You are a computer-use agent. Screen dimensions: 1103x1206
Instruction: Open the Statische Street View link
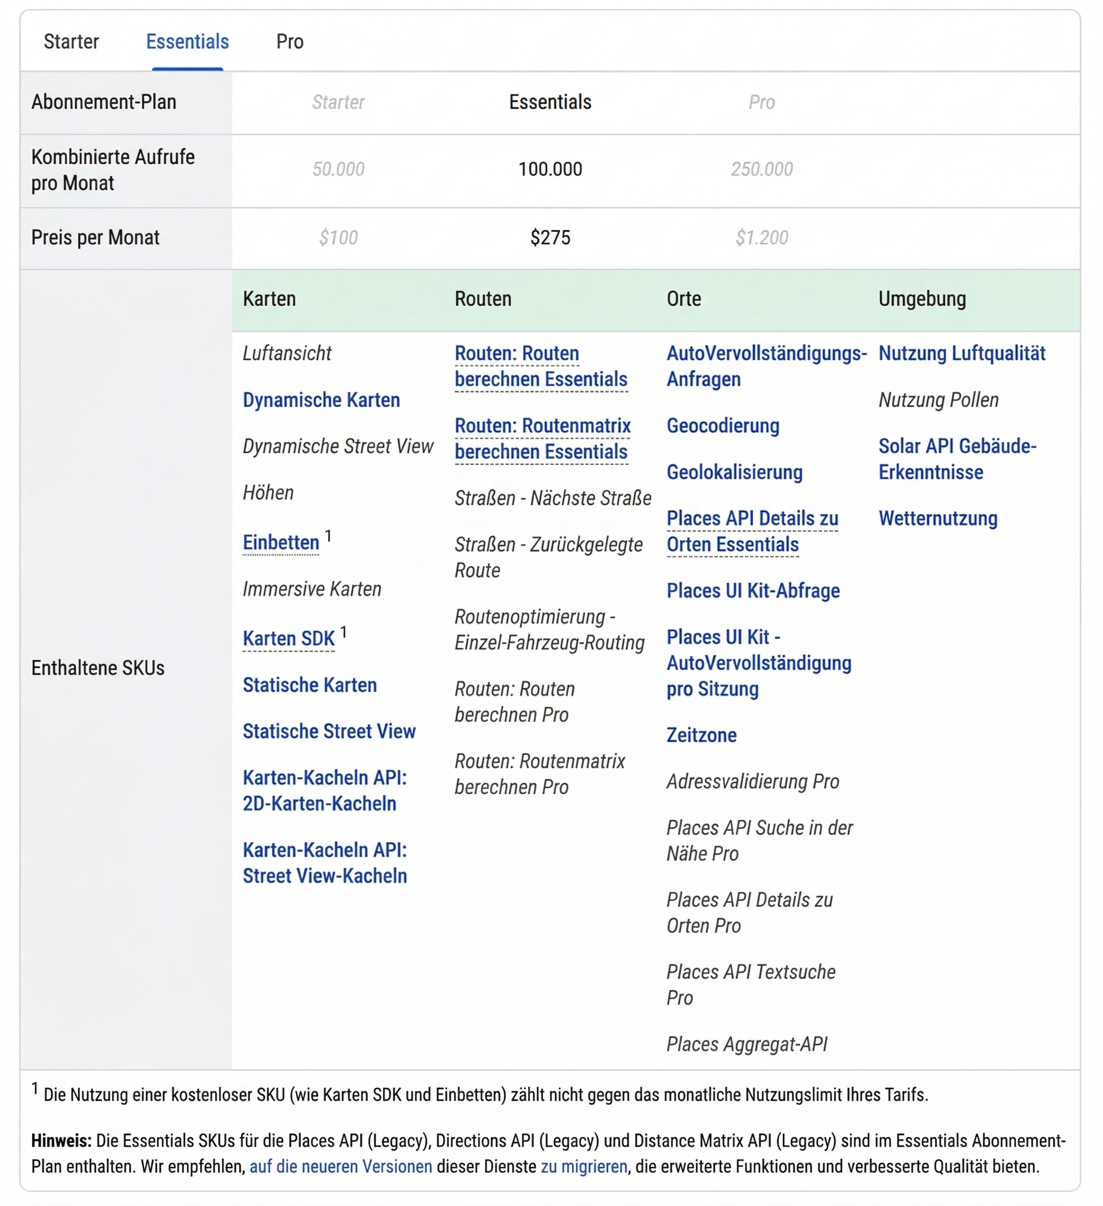click(329, 731)
